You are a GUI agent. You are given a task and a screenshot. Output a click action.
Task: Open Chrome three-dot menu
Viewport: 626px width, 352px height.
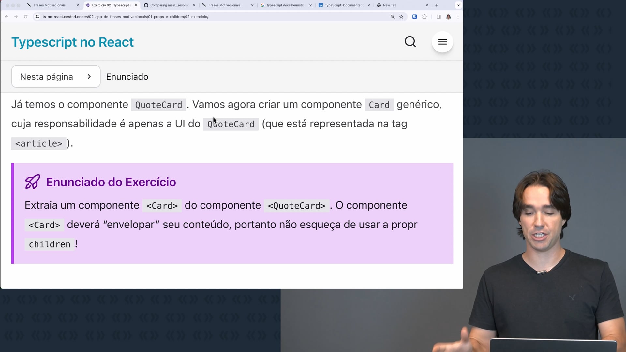pyautogui.click(x=458, y=17)
